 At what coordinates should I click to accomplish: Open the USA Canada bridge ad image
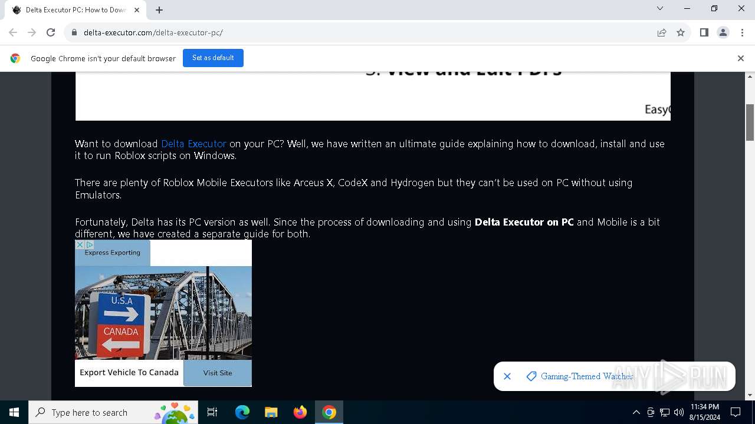pos(163,313)
